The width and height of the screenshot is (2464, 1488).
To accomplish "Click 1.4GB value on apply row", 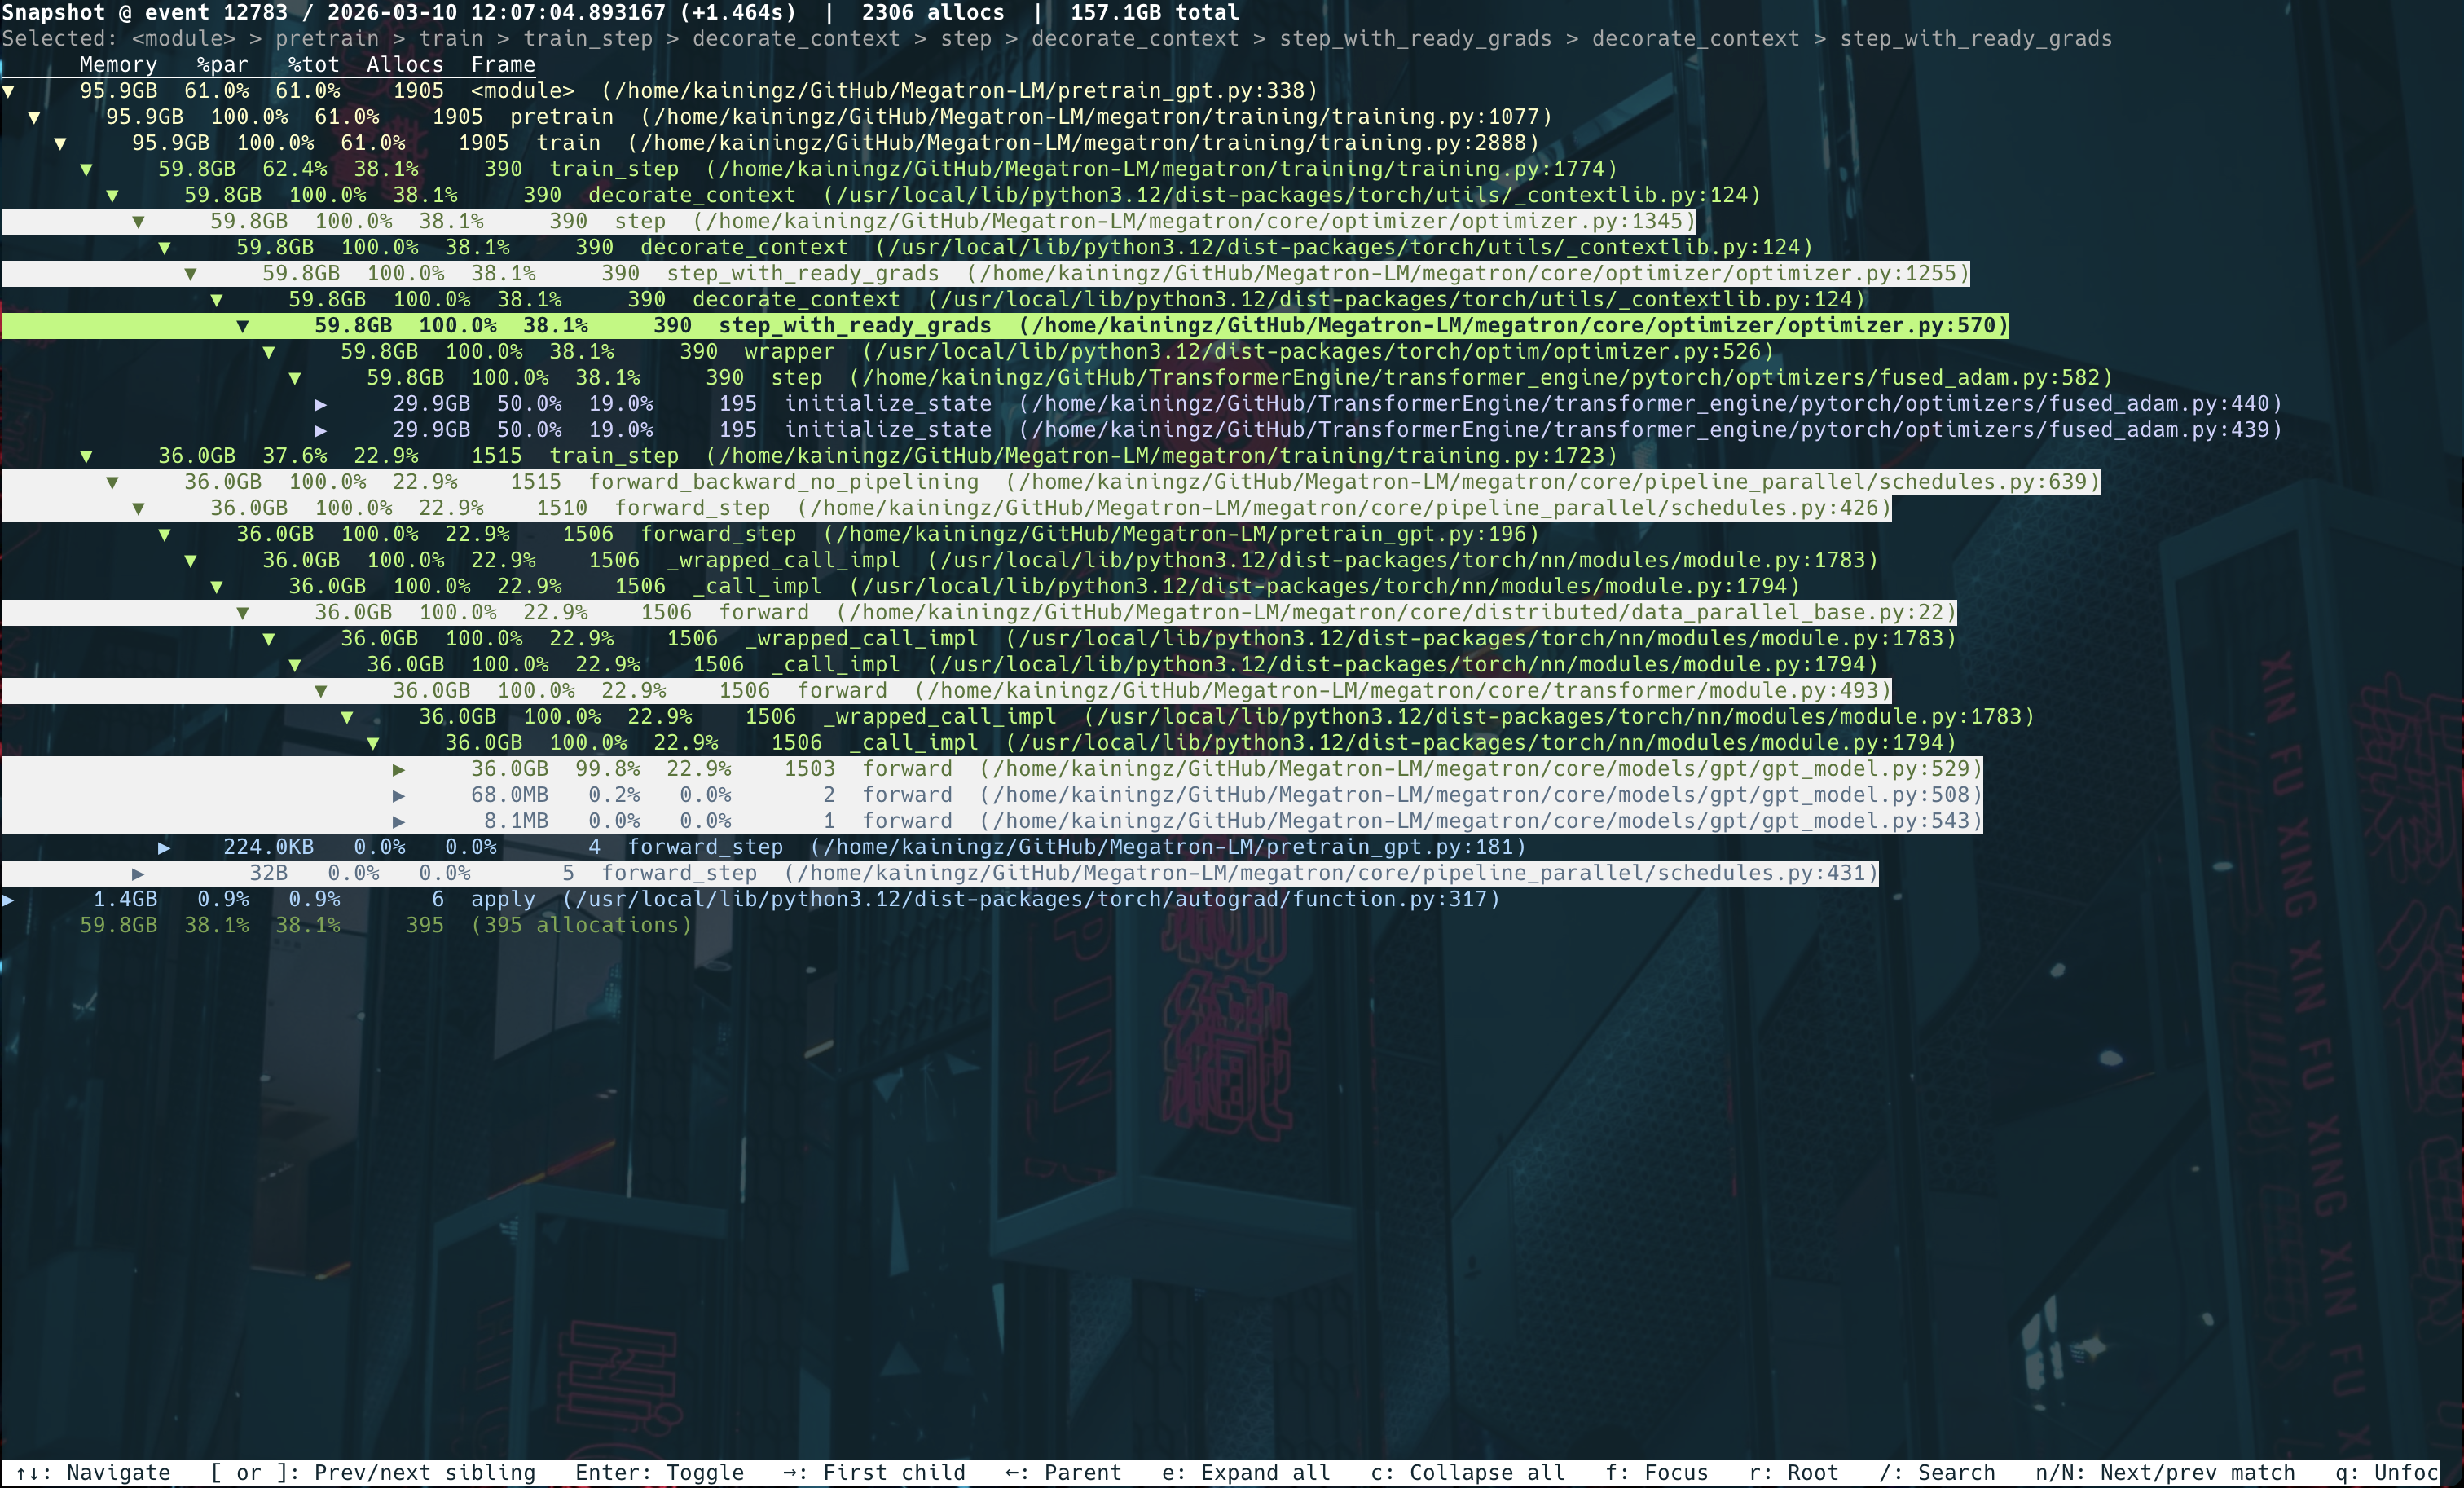I will coord(125,899).
